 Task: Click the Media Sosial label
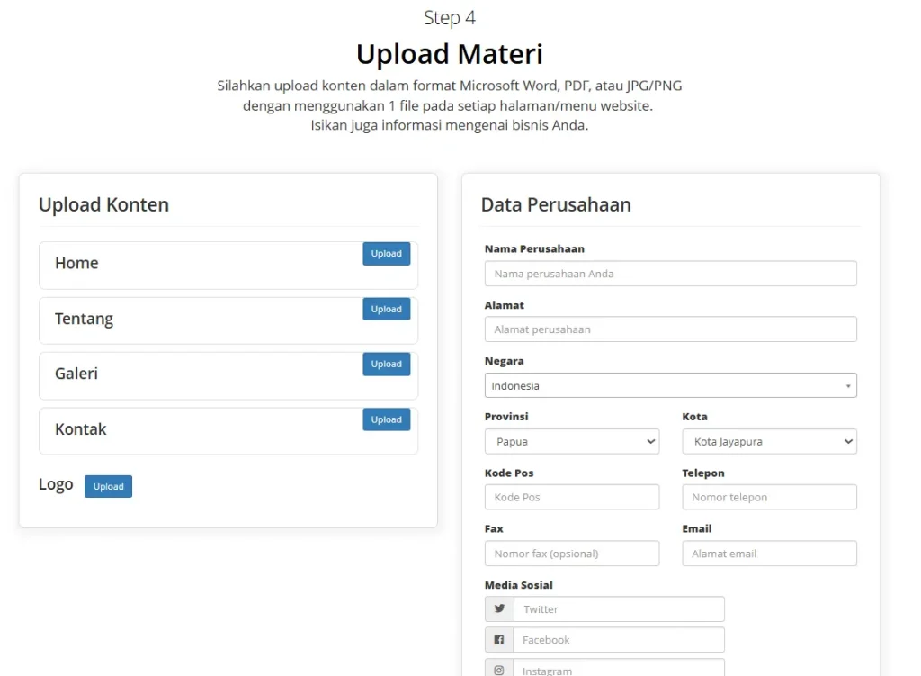click(x=519, y=585)
